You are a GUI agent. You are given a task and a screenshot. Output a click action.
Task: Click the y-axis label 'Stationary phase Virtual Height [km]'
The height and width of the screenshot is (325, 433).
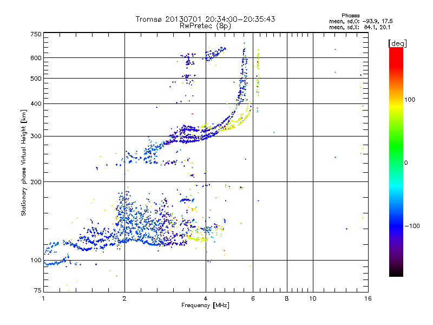point(23,162)
